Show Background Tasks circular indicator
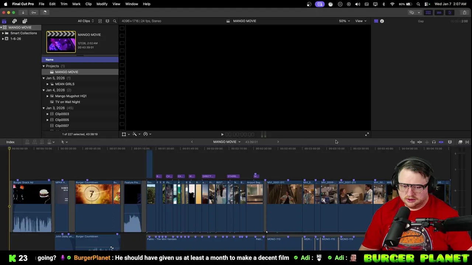The width and height of the screenshot is (472, 265). 45,13
